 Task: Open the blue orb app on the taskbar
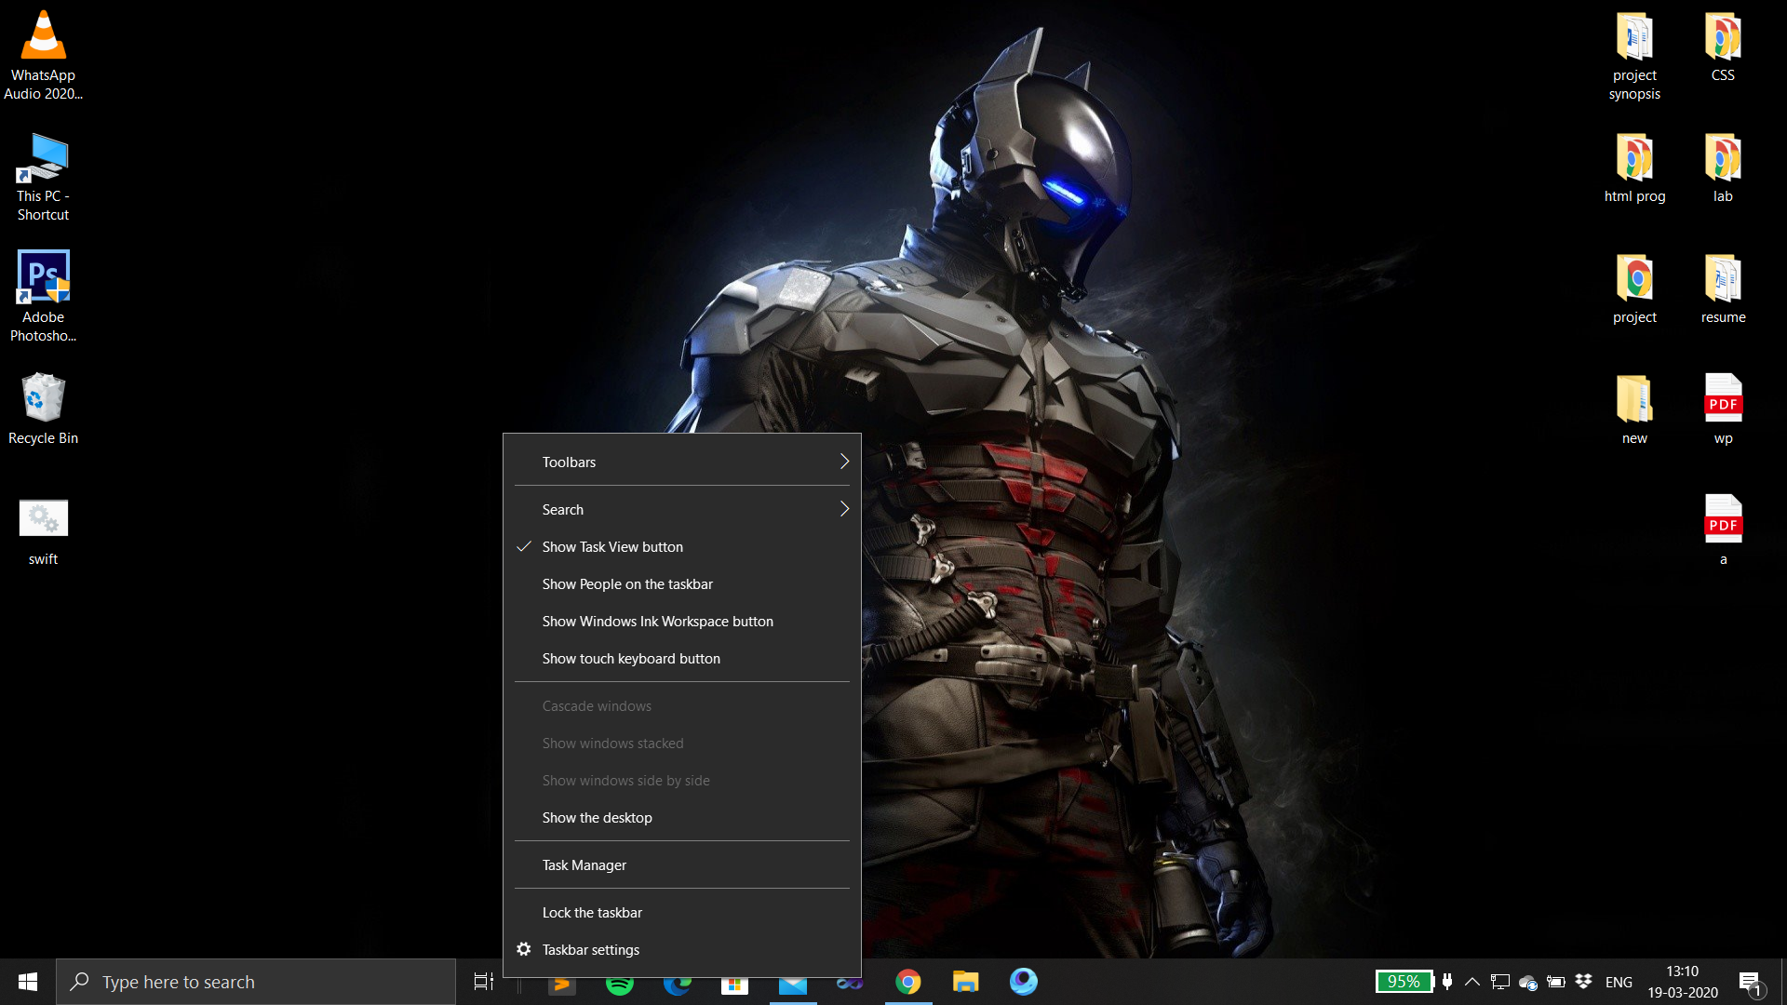pos(1024,982)
